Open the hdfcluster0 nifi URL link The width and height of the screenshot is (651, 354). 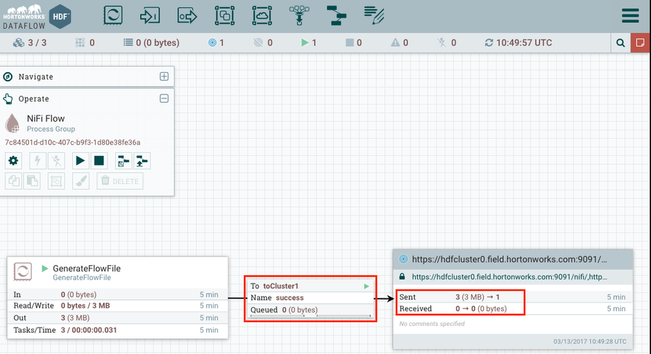pos(510,277)
